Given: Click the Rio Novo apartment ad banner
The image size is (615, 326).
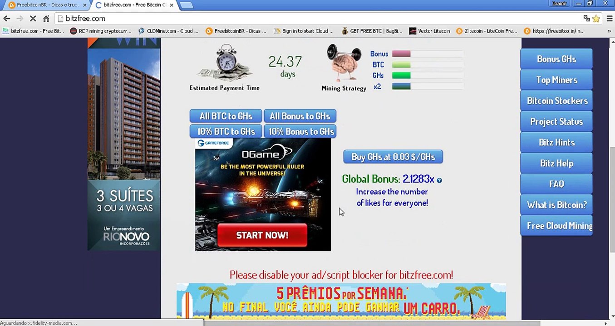Looking at the screenshot, I should pos(124,144).
